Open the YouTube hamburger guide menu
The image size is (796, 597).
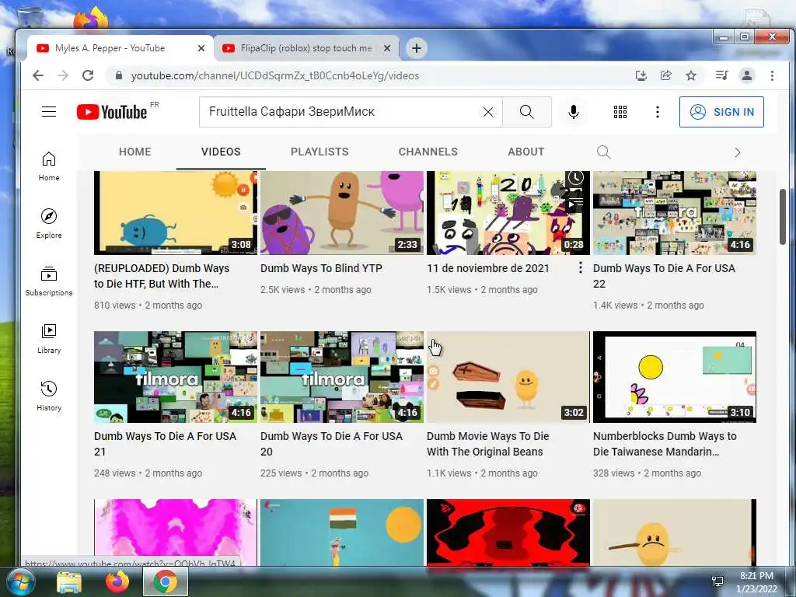click(x=49, y=112)
